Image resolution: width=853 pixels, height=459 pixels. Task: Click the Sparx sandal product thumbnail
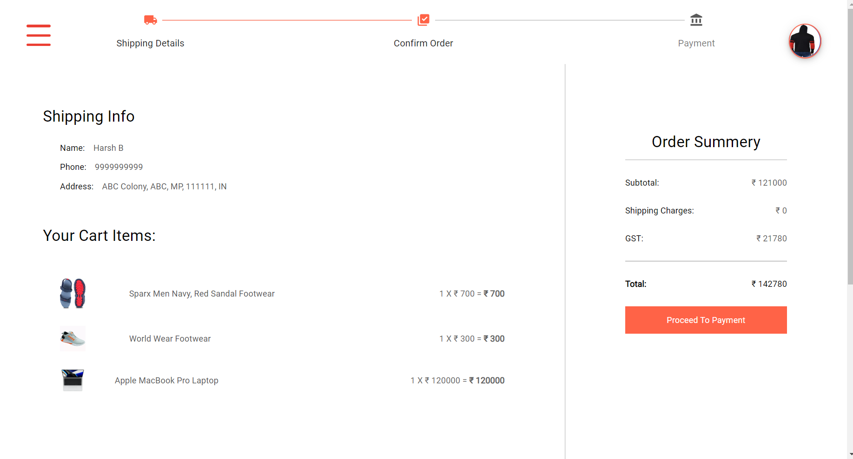click(73, 293)
